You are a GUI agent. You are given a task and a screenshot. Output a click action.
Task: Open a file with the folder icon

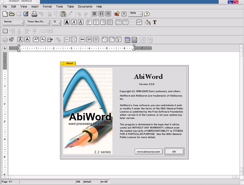click(12, 14)
